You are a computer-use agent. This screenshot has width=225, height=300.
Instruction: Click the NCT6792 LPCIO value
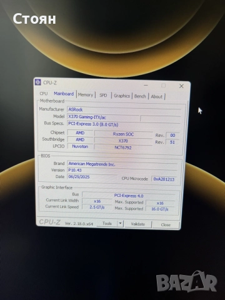coord(123,147)
